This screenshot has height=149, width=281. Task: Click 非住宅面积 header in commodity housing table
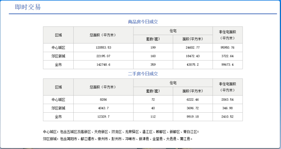pos(227,35)
